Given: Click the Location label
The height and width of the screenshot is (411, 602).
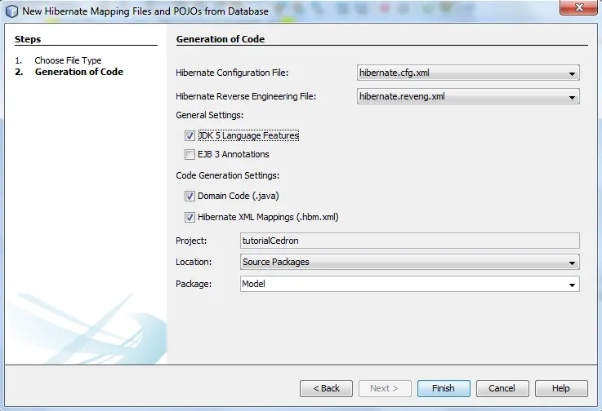Looking at the screenshot, I should coord(194,263).
